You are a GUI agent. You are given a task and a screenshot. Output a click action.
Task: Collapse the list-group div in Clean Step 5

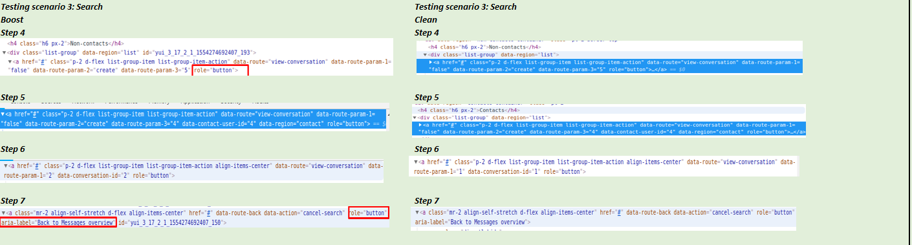tap(415, 118)
